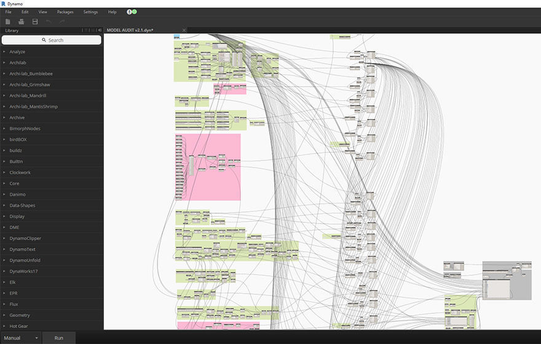Expand the DME category

[x=52, y=227]
